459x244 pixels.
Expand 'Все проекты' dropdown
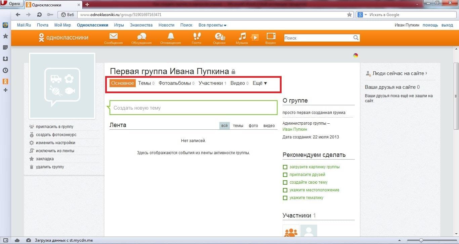(x=212, y=25)
